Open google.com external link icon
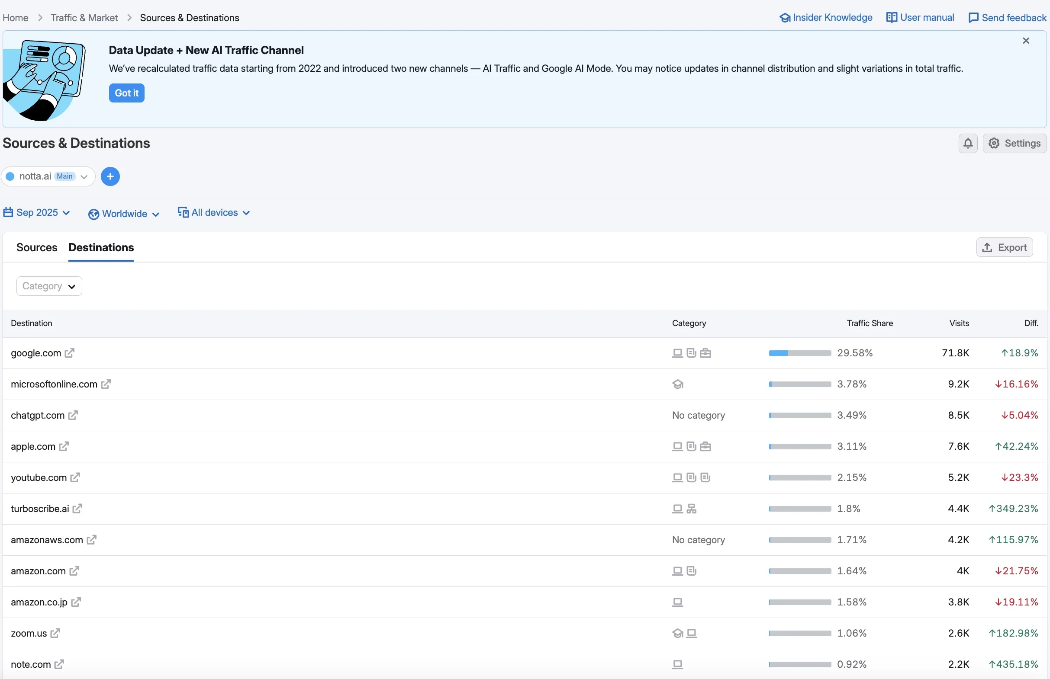The height and width of the screenshot is (679, 1050). tap(69, 353)
